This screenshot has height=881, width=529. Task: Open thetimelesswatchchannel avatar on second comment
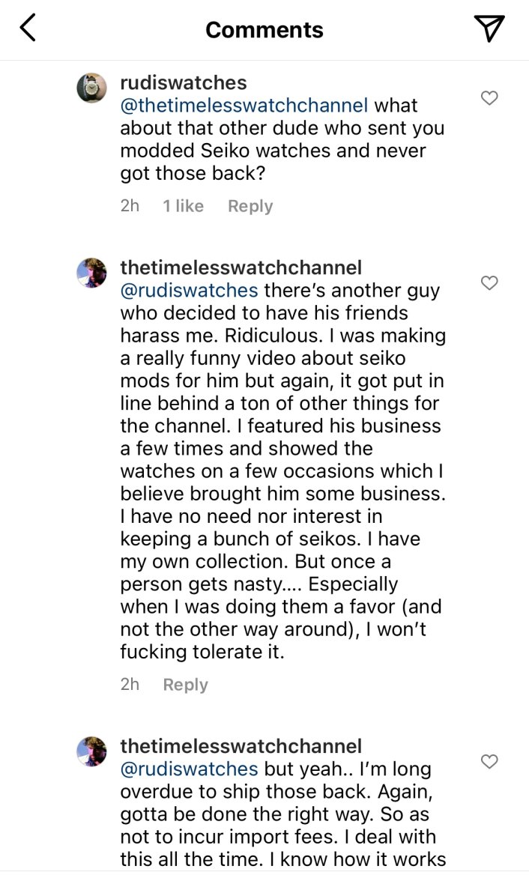tap(92, 273)
